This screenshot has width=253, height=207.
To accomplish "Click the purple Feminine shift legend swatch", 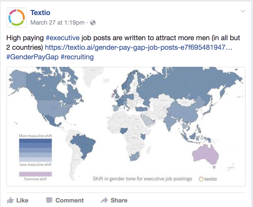I will (35, 174).
